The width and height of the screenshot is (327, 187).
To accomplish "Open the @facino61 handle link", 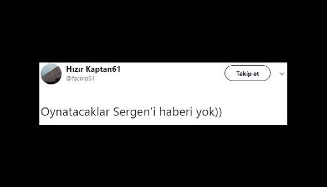I will (x=80, y=79).
